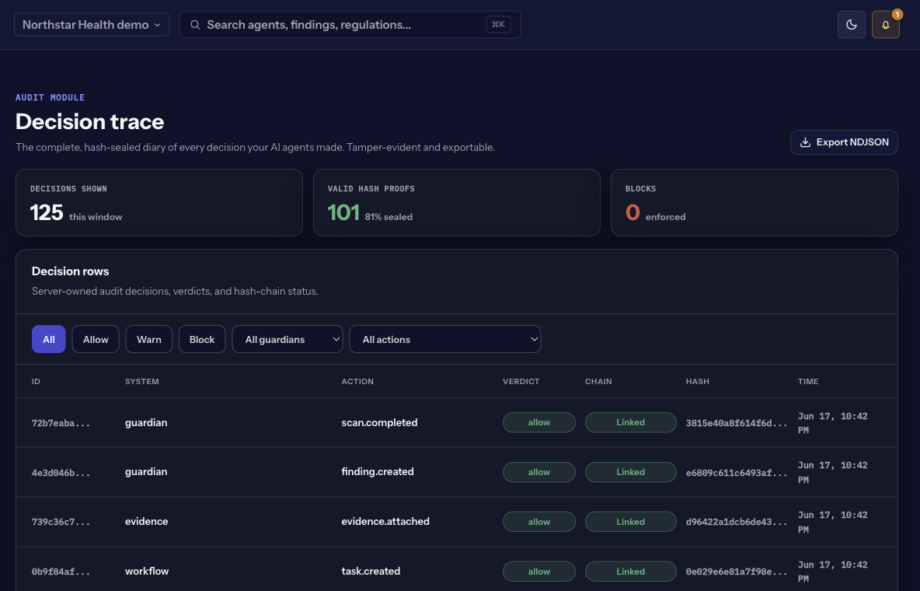Click the ⌘K shortcut badge
The image size is (920, 591).
click(x=498, y=25)
